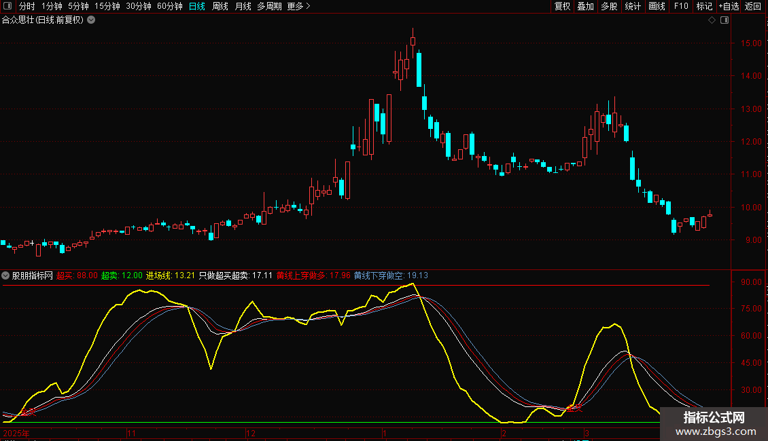Click the 9.00 price axis label
768x441 pixels.
point(753,240)
